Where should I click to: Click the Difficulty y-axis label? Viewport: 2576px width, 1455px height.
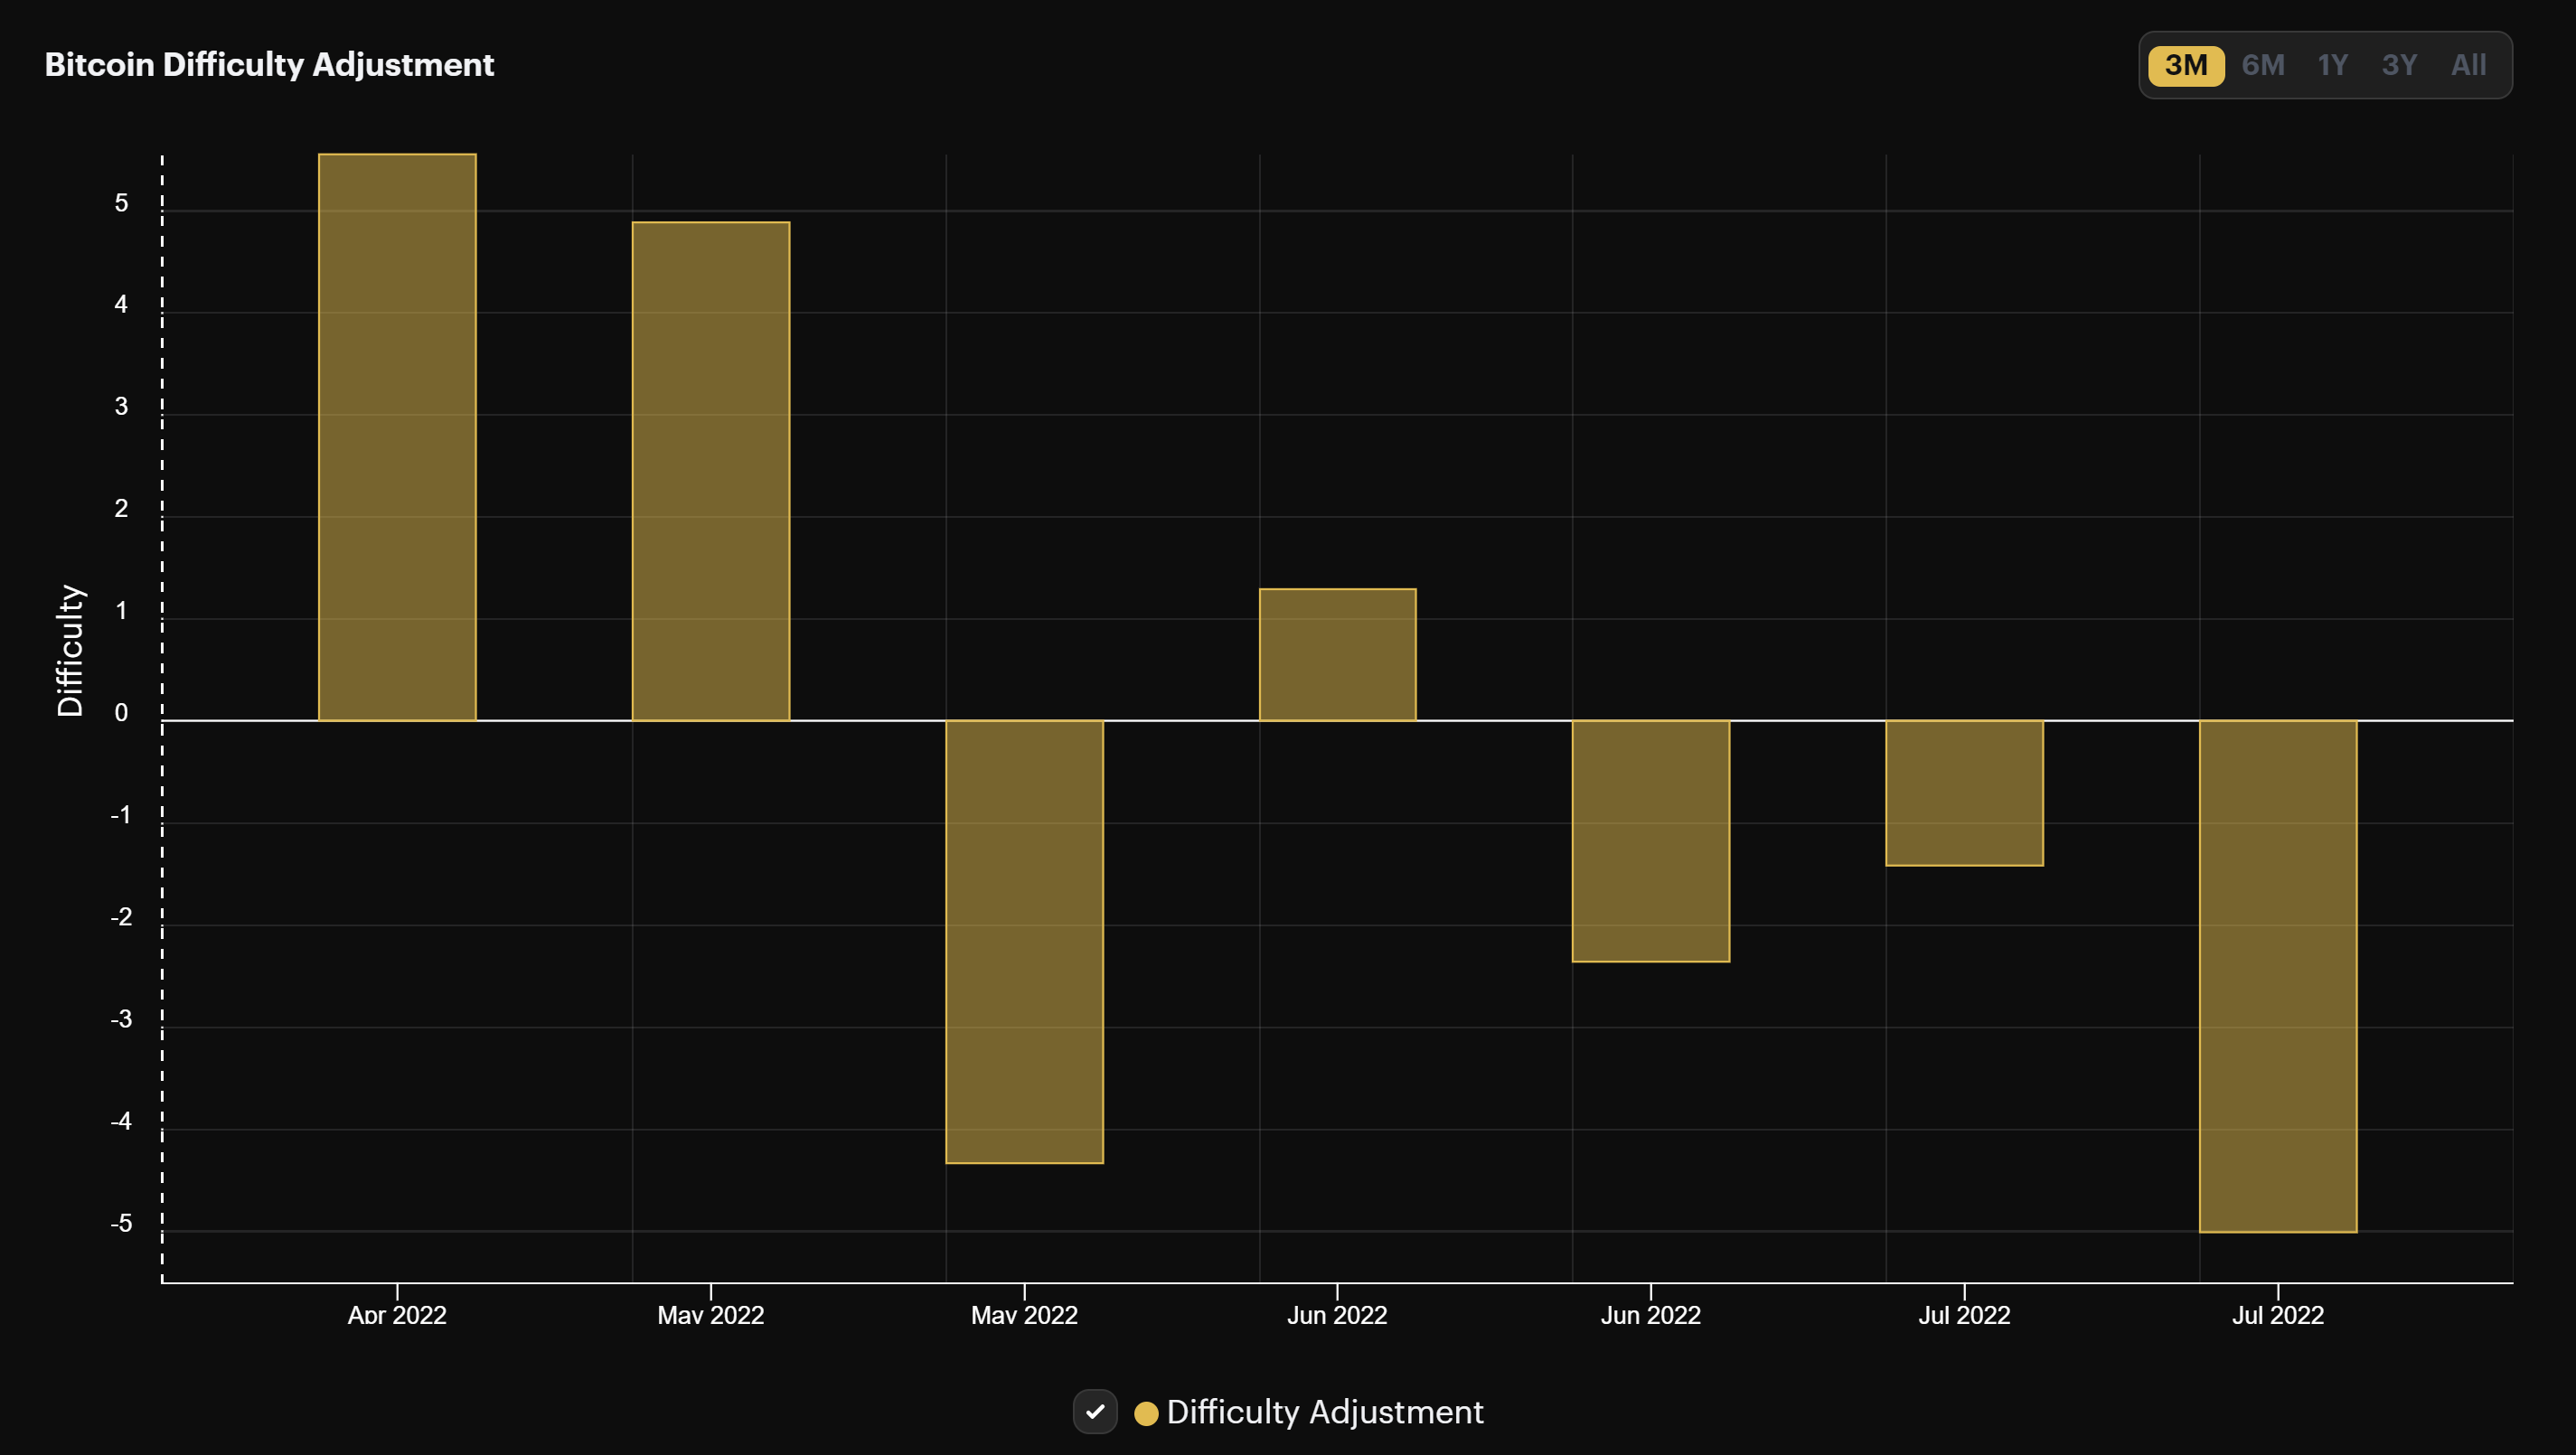[x=70, y=650]
